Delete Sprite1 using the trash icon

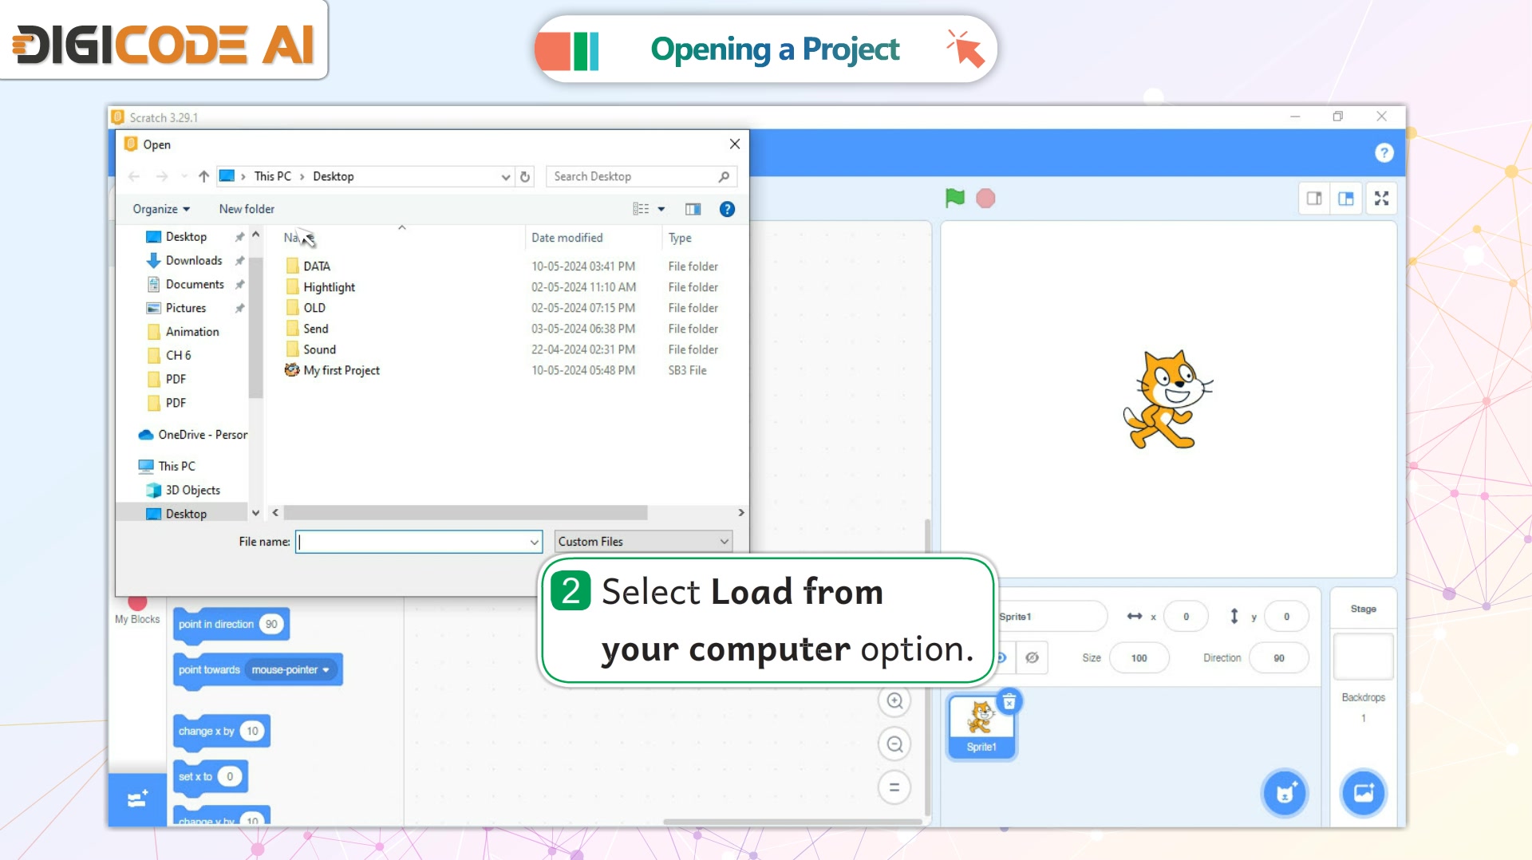tap(1009, 702)
